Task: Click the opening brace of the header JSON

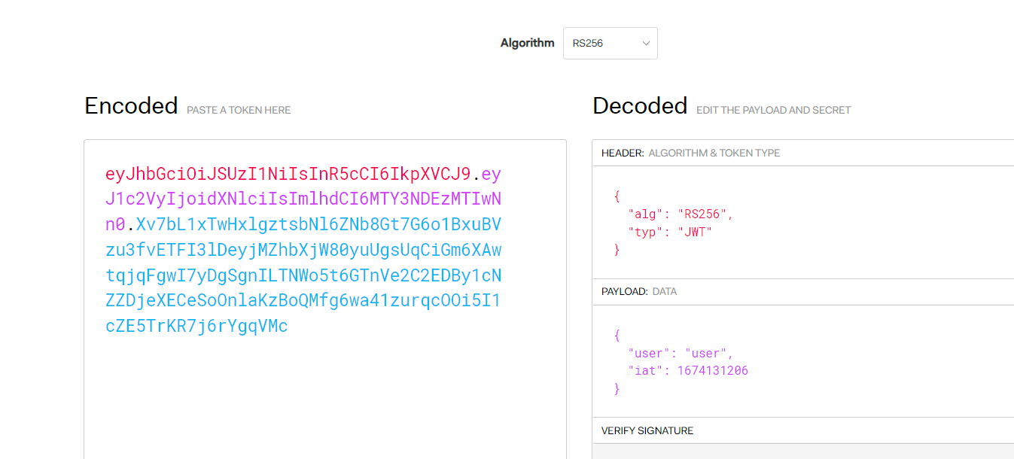Action: (x=617, y=196)
